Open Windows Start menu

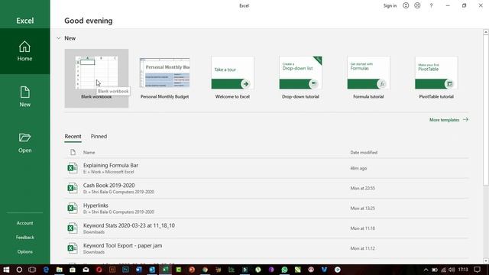pos(6,270)
